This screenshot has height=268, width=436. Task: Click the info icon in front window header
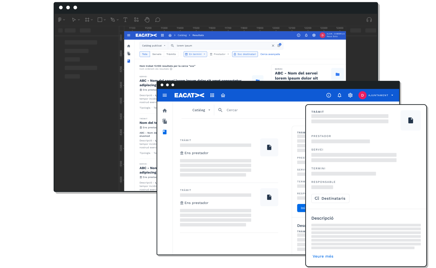329,95
